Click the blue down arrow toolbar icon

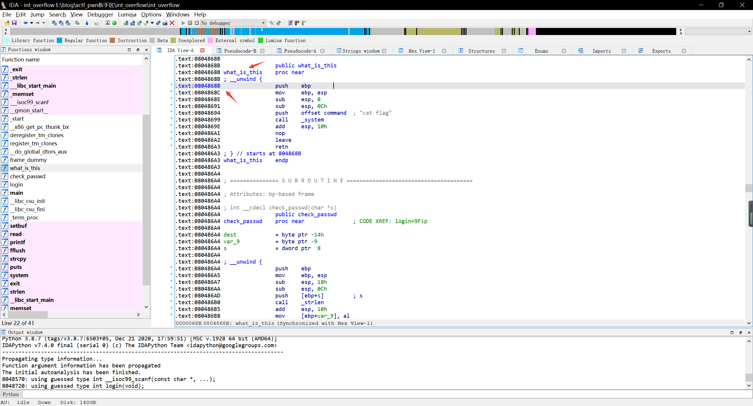click(x=87, y=23)
